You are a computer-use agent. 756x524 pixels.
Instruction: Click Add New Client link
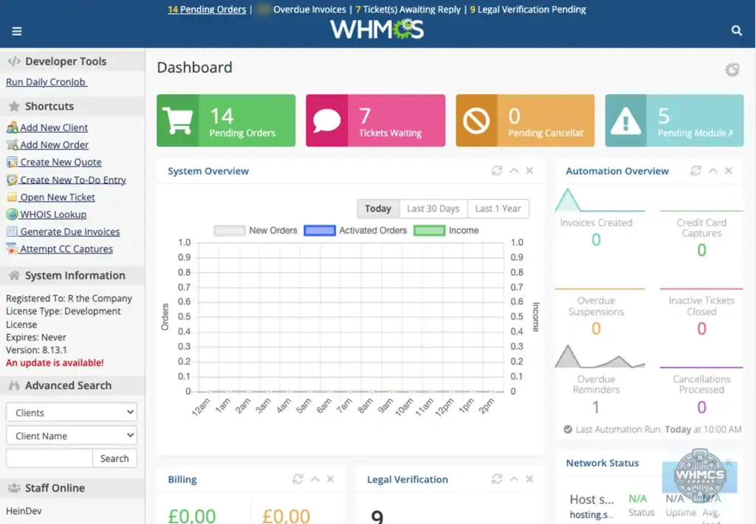(x=54, y=127)
